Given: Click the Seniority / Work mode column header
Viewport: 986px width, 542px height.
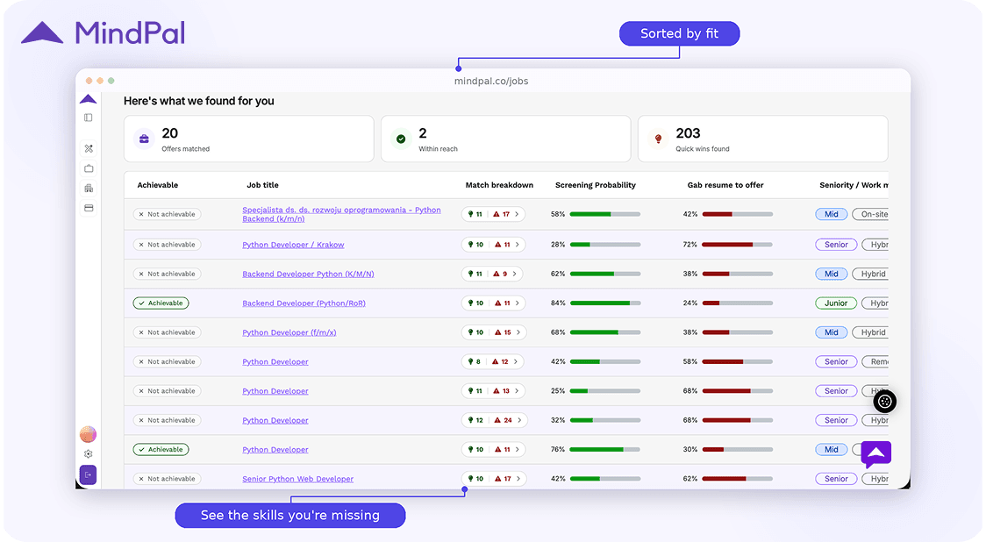Looking at the screenshot, I should point(854,185).
